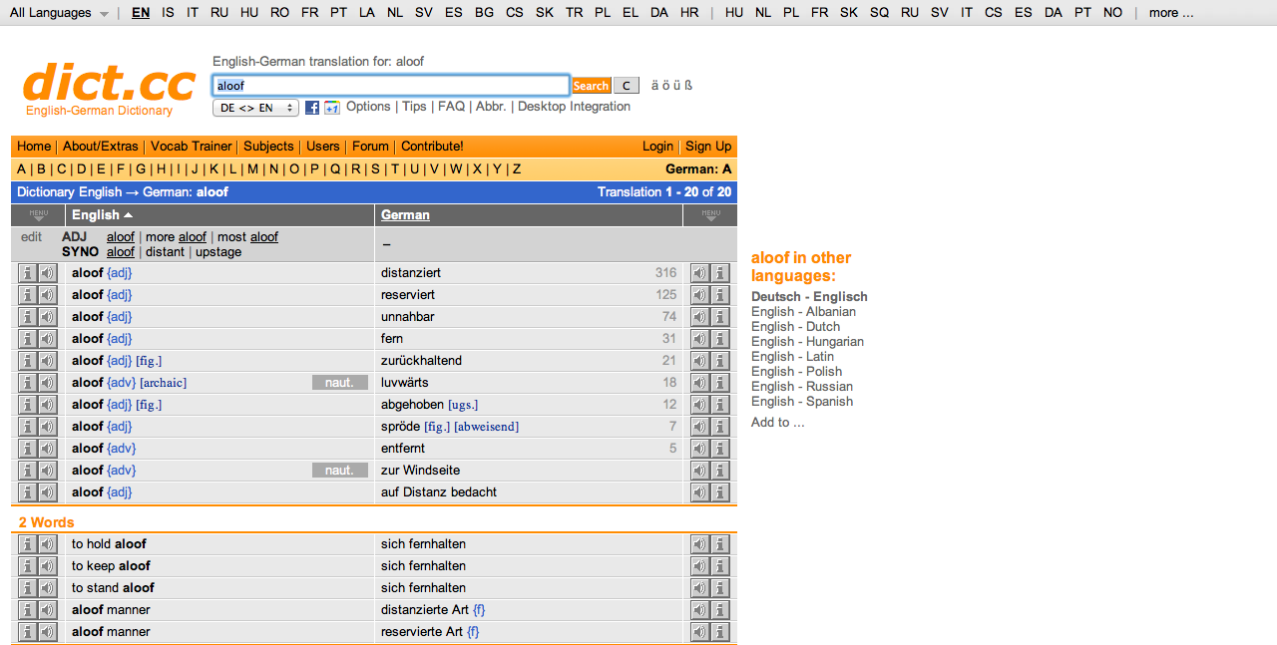The height and width of the screenshot is (645, 1277).
Task: Play German audio for distanzierte Art
Action: pyautogui.click(x=700, y=610)
